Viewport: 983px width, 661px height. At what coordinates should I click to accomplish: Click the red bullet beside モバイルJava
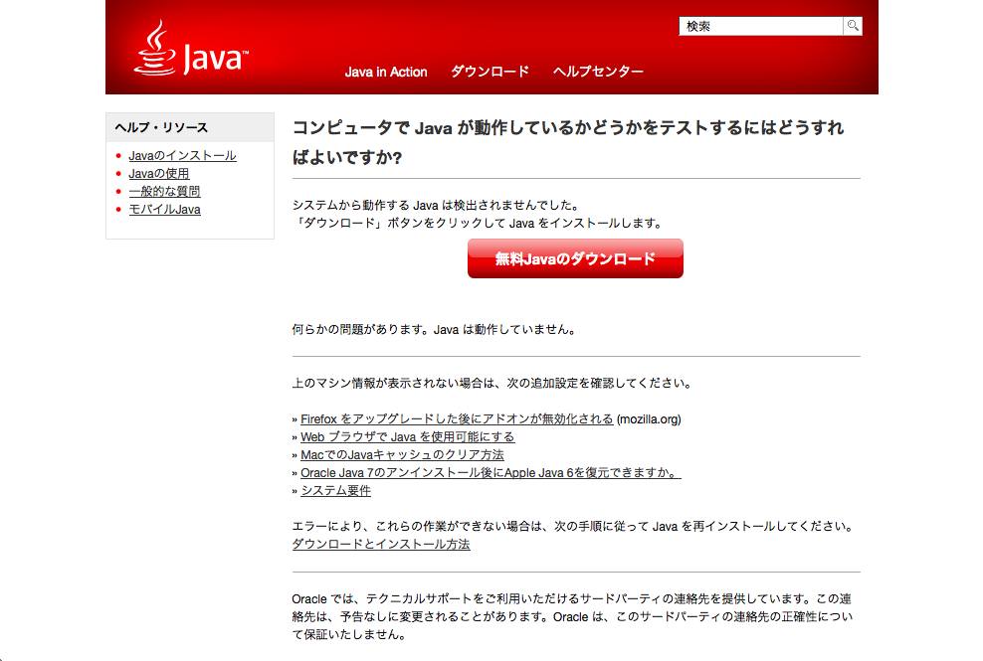coord(118,210)
